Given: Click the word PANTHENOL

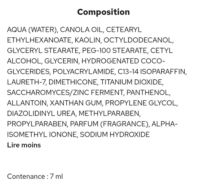Looking at the screenshot, I should [x=147, y=93].
